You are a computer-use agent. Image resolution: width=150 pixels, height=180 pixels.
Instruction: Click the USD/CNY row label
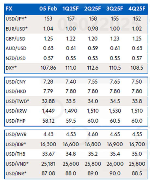pyautogui.click(x=16, y=82)
